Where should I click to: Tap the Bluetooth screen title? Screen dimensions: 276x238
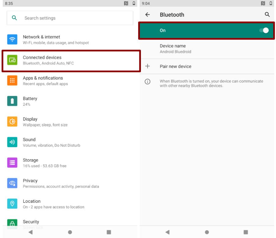tap(172, 15)
